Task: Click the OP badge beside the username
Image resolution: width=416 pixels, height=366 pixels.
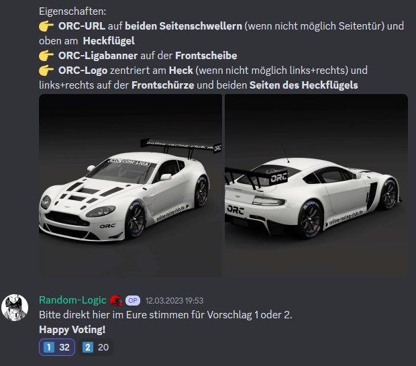Action: click(x=133, y=300)
